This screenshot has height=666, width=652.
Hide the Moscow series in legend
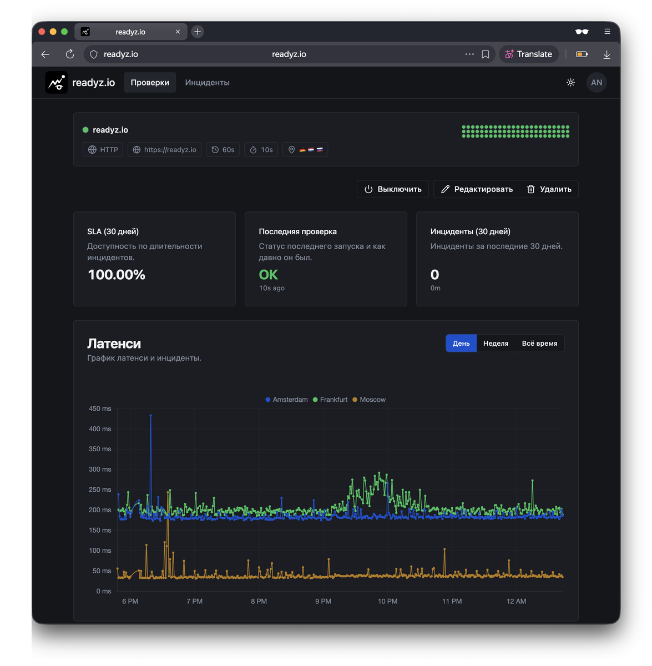(x=369, y=400)
